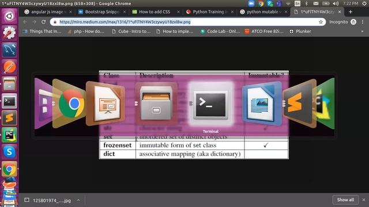Click the checkmark in the frozenset row

tap(266, 145)
